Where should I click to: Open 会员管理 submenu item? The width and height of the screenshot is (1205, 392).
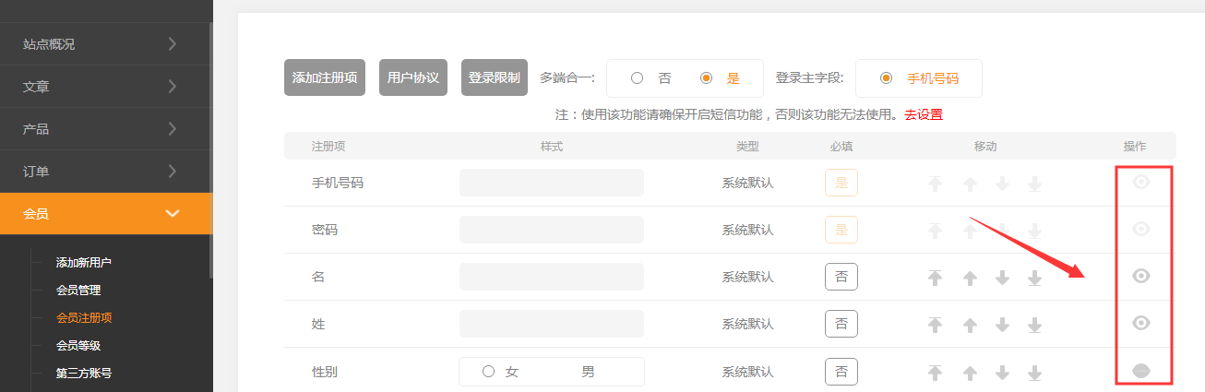coord(78,290)
